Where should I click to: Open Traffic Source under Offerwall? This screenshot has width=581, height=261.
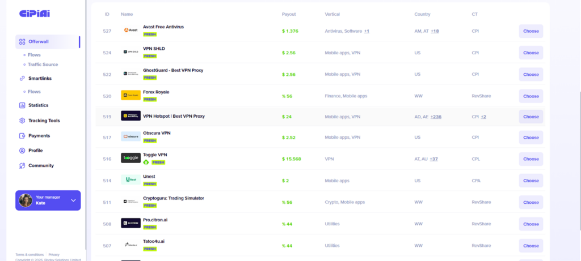click(43, 65)
